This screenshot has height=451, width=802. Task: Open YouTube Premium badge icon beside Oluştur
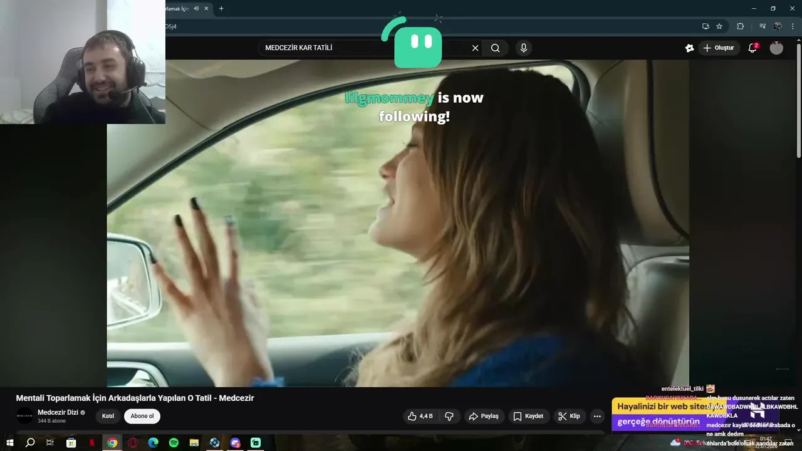[x=689, y=48]
